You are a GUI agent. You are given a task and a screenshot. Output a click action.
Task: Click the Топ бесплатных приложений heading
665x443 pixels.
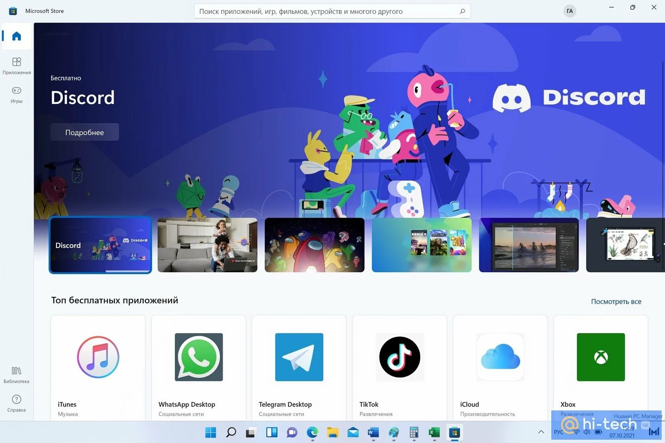tap(115, 300)
